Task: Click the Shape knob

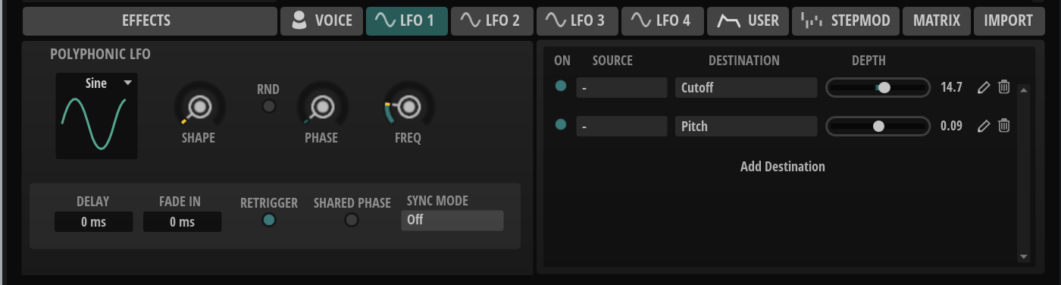Action: pos(199,108)
